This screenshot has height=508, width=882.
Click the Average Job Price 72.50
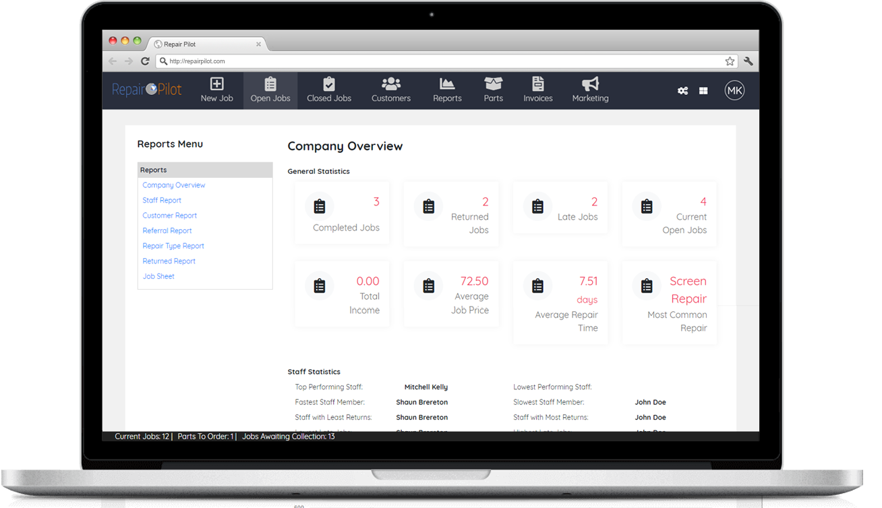(x=475, y=281)
